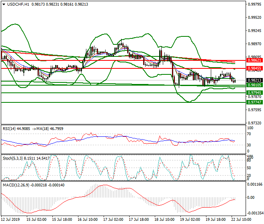The width and height of the screenshot is (264, 224).
Task: Click the 16 Jul 10:00 time label
Action: (x=88, y=220)
